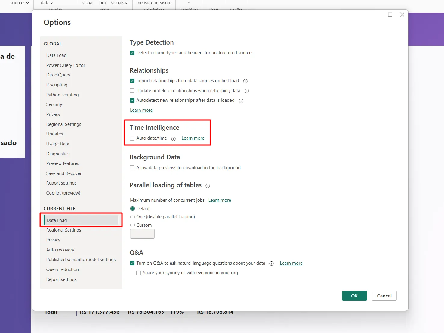Go to Preview features section
Screen dimensions: 444x333
[63, 163]
